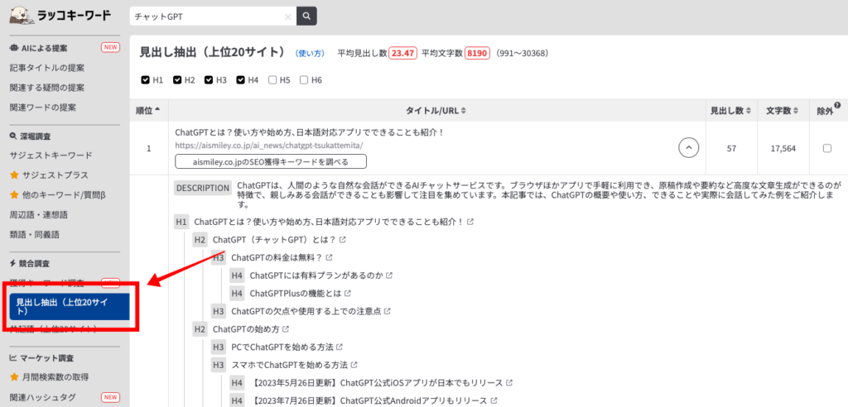Select サジェストキーワード in the sidebar
Viewport: 848px width, 407px height.
point(51,156)
